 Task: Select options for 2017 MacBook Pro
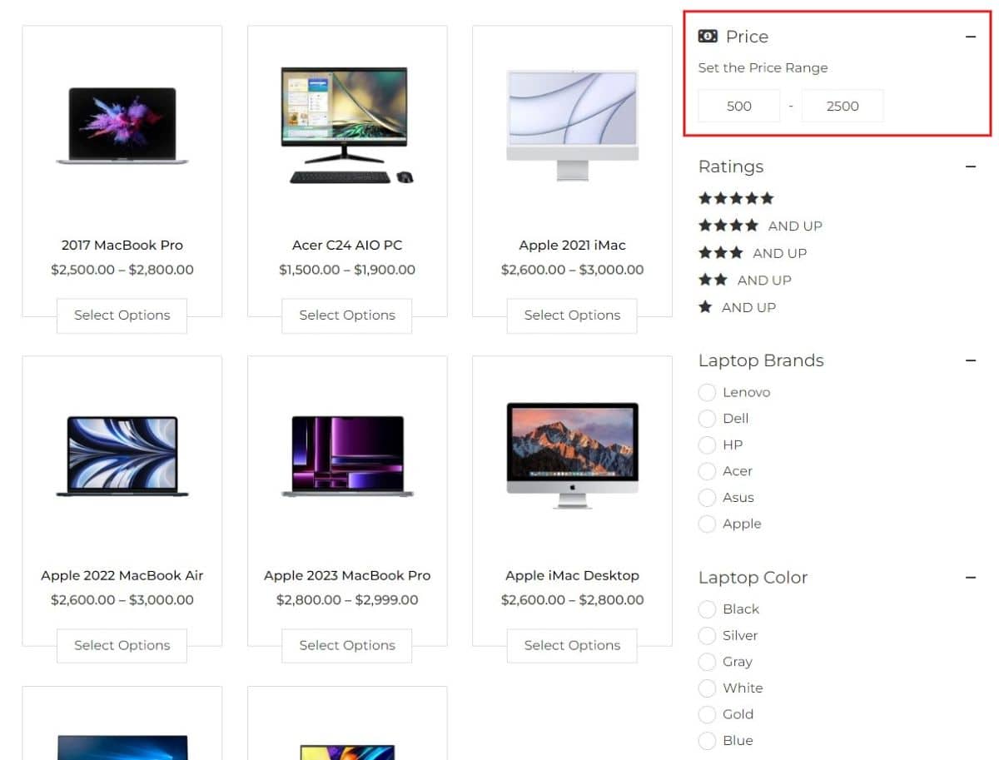(122, 315)
